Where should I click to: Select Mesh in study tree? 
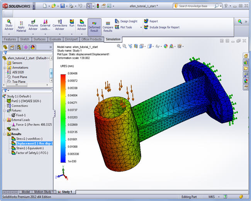coord(13,129)
